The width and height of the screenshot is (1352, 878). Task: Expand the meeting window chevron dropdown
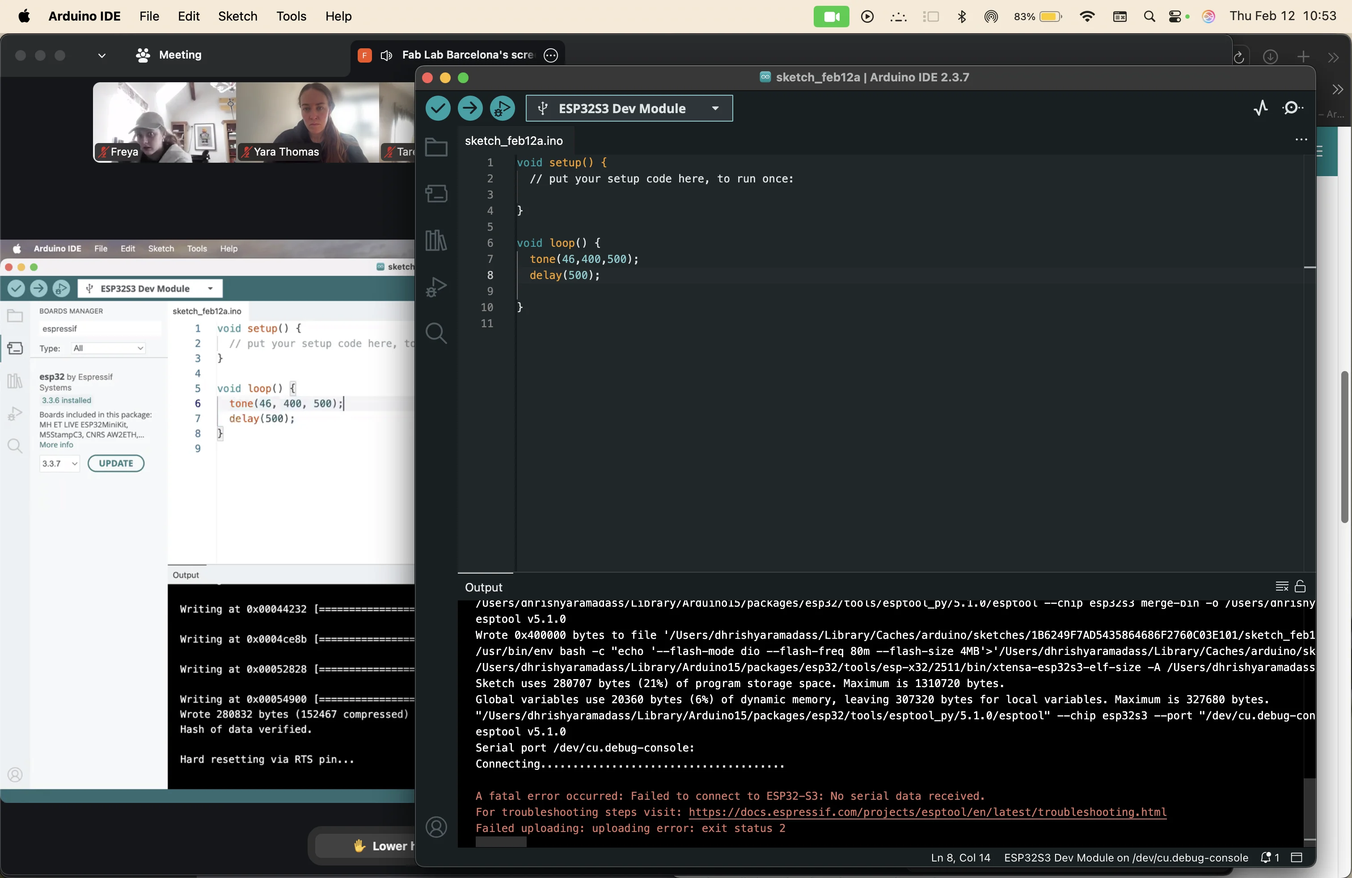coord(101,55)
